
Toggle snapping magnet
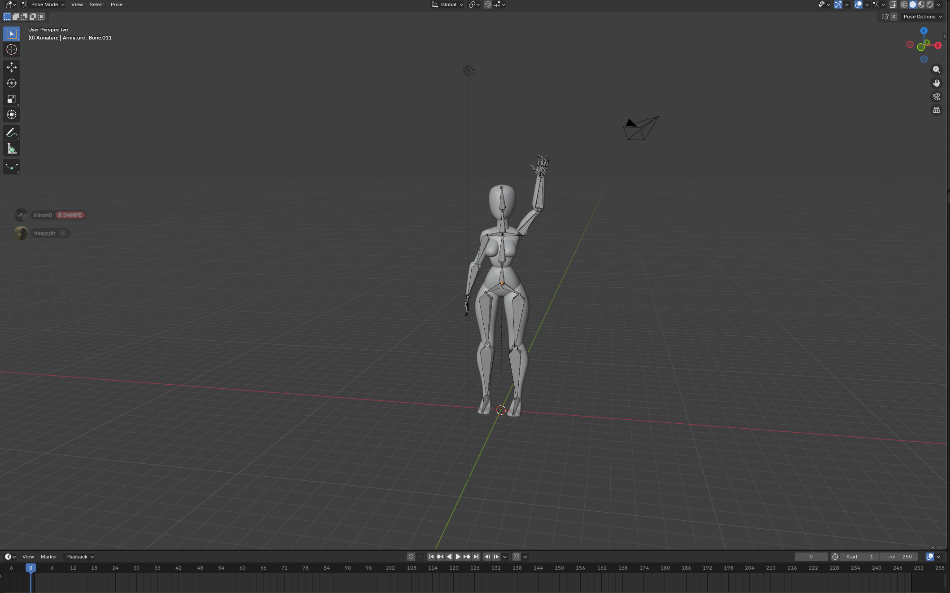487,4
